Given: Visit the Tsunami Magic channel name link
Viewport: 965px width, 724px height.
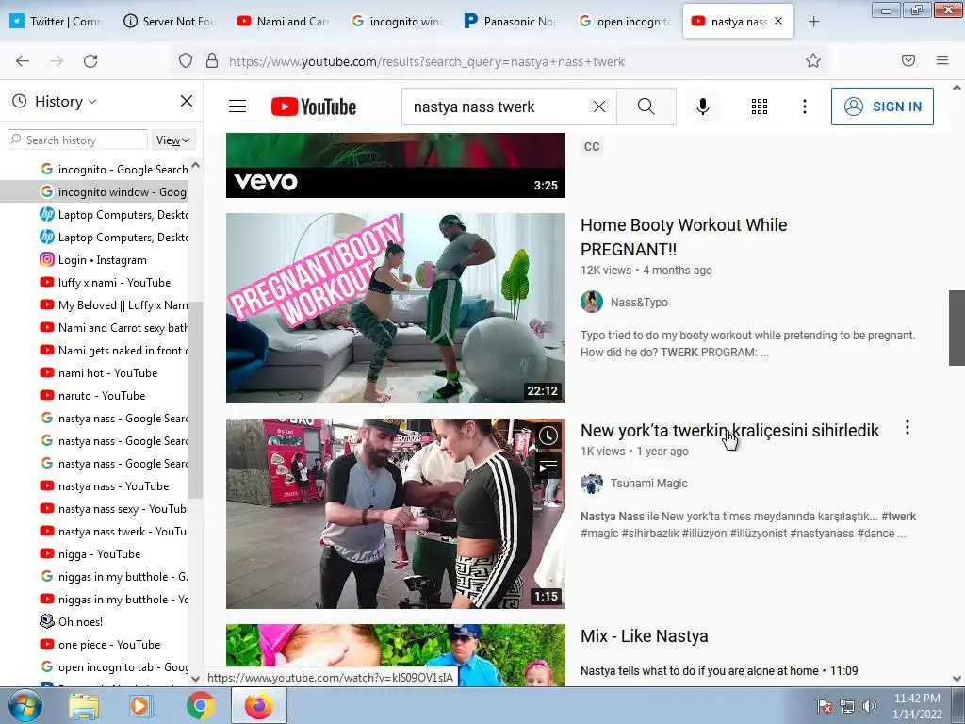Looking at the screenshot, I should coord(648,484).
